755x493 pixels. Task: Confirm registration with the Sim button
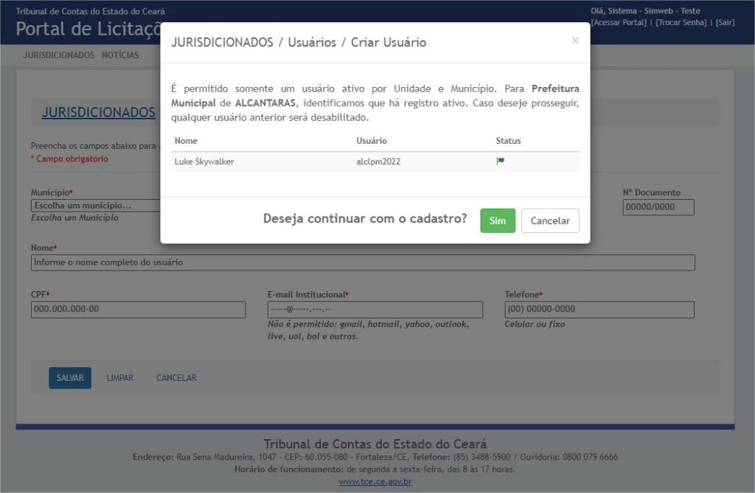(x=498, y=221)
